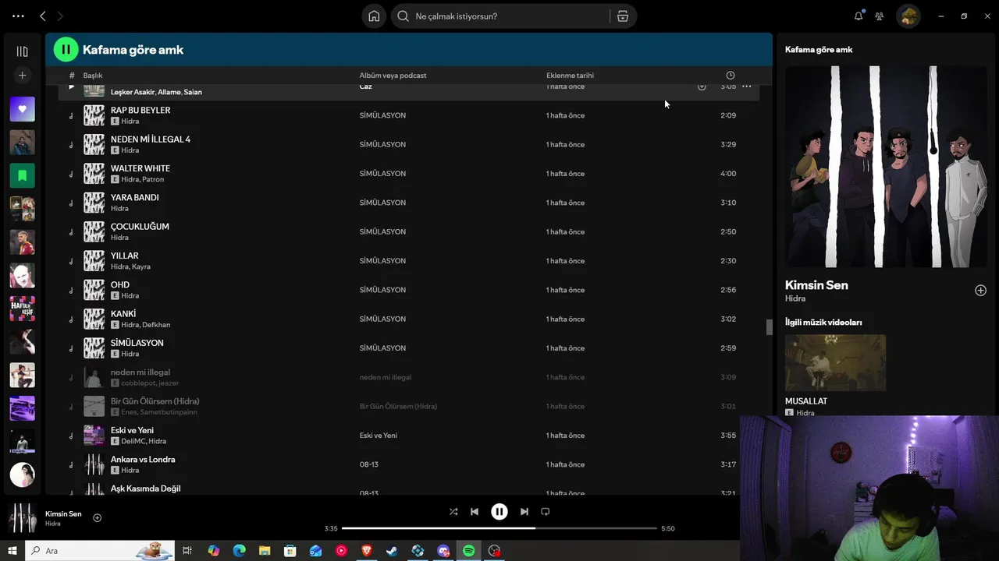Add Kimsin Sen to library from the player bar
Viewport: 999px width, 561px height.
[98, 517]
